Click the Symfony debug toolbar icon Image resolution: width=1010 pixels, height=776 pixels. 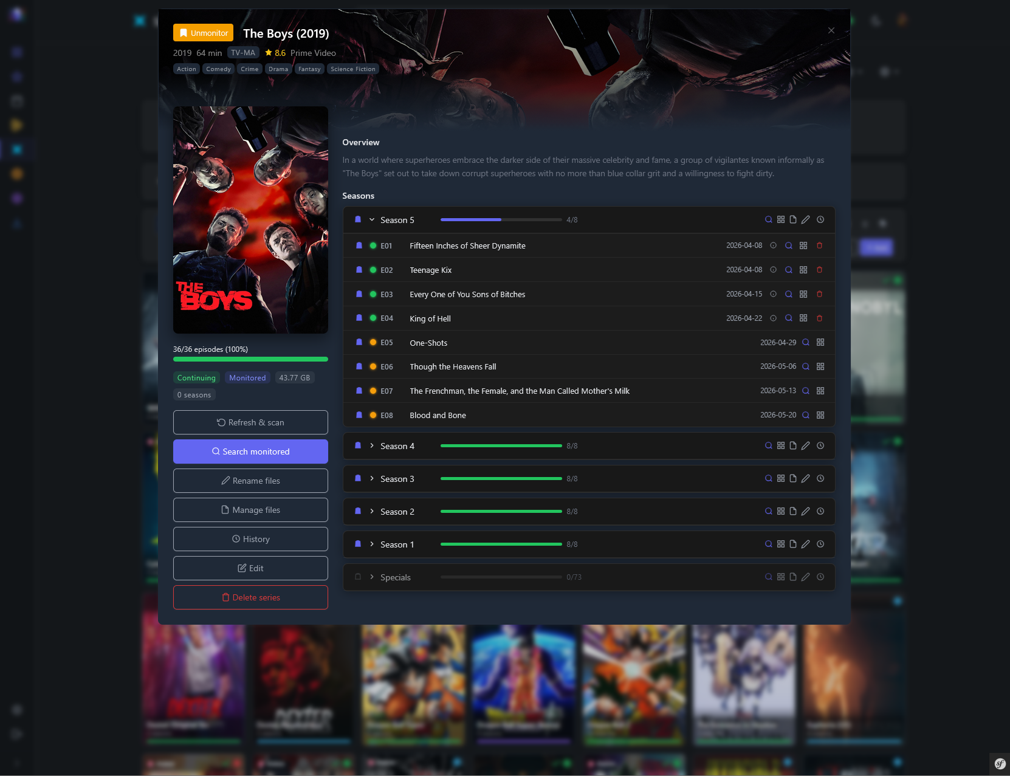click(x=1000, y=764)
